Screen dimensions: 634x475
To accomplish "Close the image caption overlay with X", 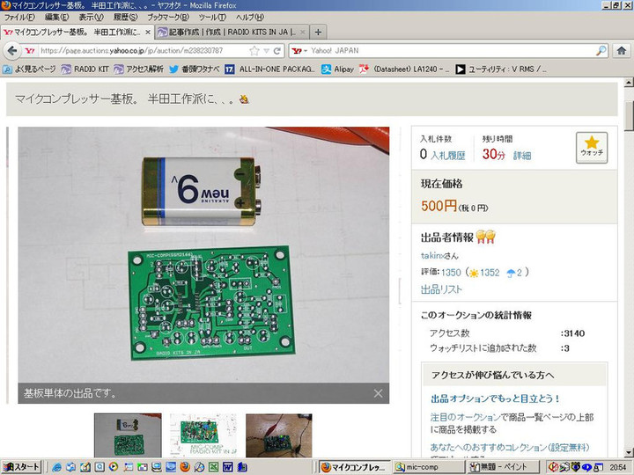I will tap(378, 393).
